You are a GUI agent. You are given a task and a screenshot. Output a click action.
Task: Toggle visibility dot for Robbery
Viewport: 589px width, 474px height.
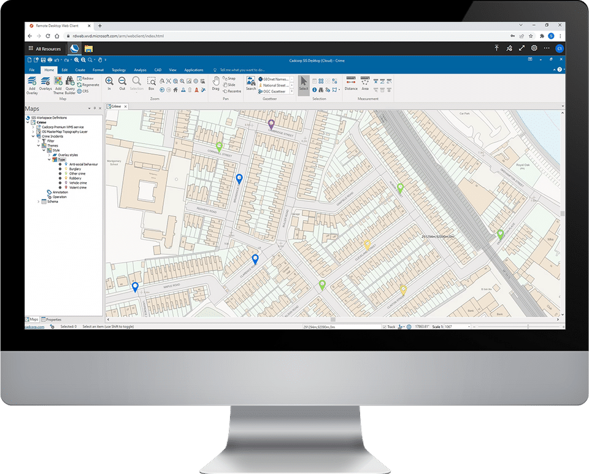pyautogui.click(x=60, y=178)
